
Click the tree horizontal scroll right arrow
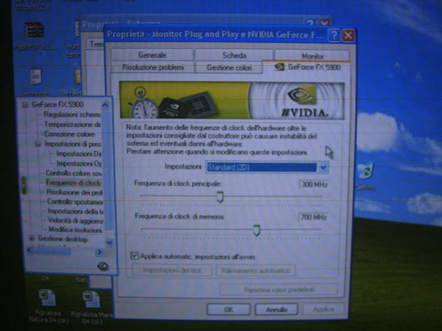(x=99, y=252)
